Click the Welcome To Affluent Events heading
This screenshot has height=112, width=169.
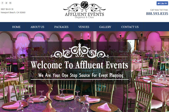tap(80, 65)
